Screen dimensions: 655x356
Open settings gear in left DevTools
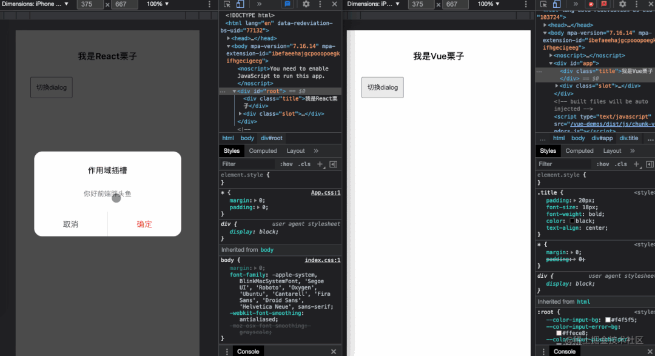pos(306,4)
